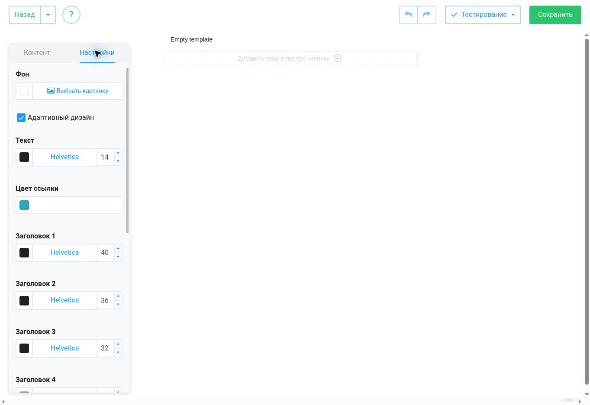Click the redo arrow icon

tap(427, 15)
